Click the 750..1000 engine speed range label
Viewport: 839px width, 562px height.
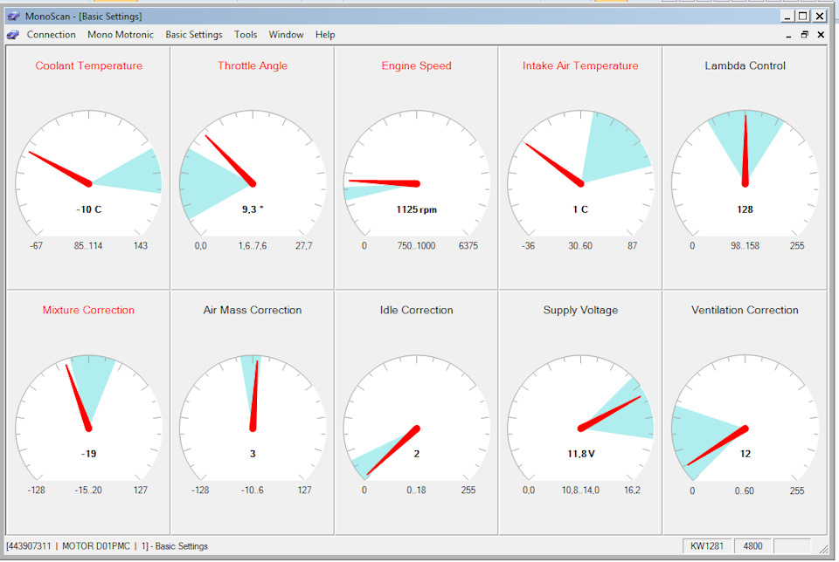coord(416,246)
